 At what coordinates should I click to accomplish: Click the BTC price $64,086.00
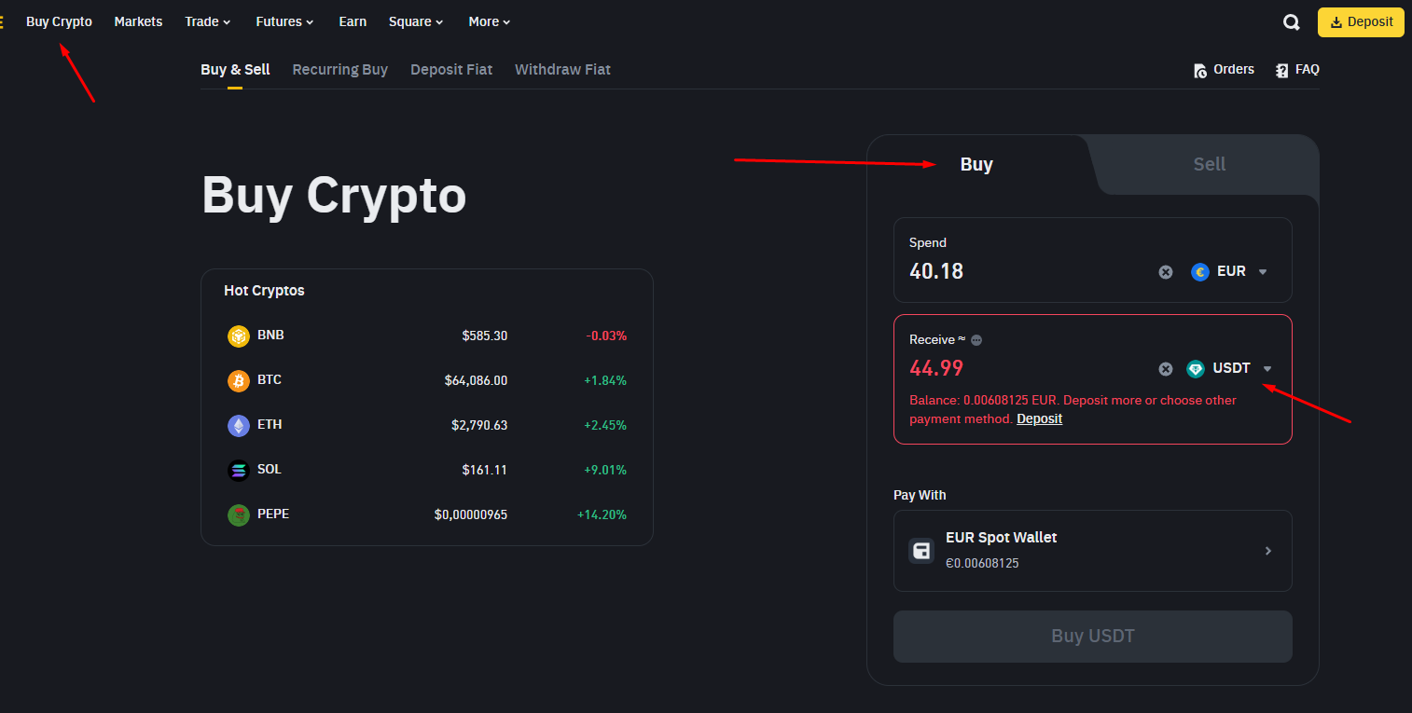(x=476, y=380)
